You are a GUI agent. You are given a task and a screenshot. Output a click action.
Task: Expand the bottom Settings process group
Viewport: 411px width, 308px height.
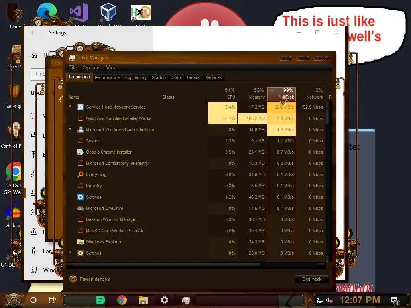[70, 253]
